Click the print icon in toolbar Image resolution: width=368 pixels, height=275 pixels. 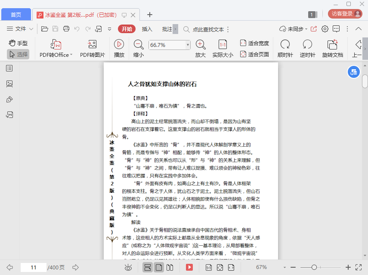click(x=66, y=29)
